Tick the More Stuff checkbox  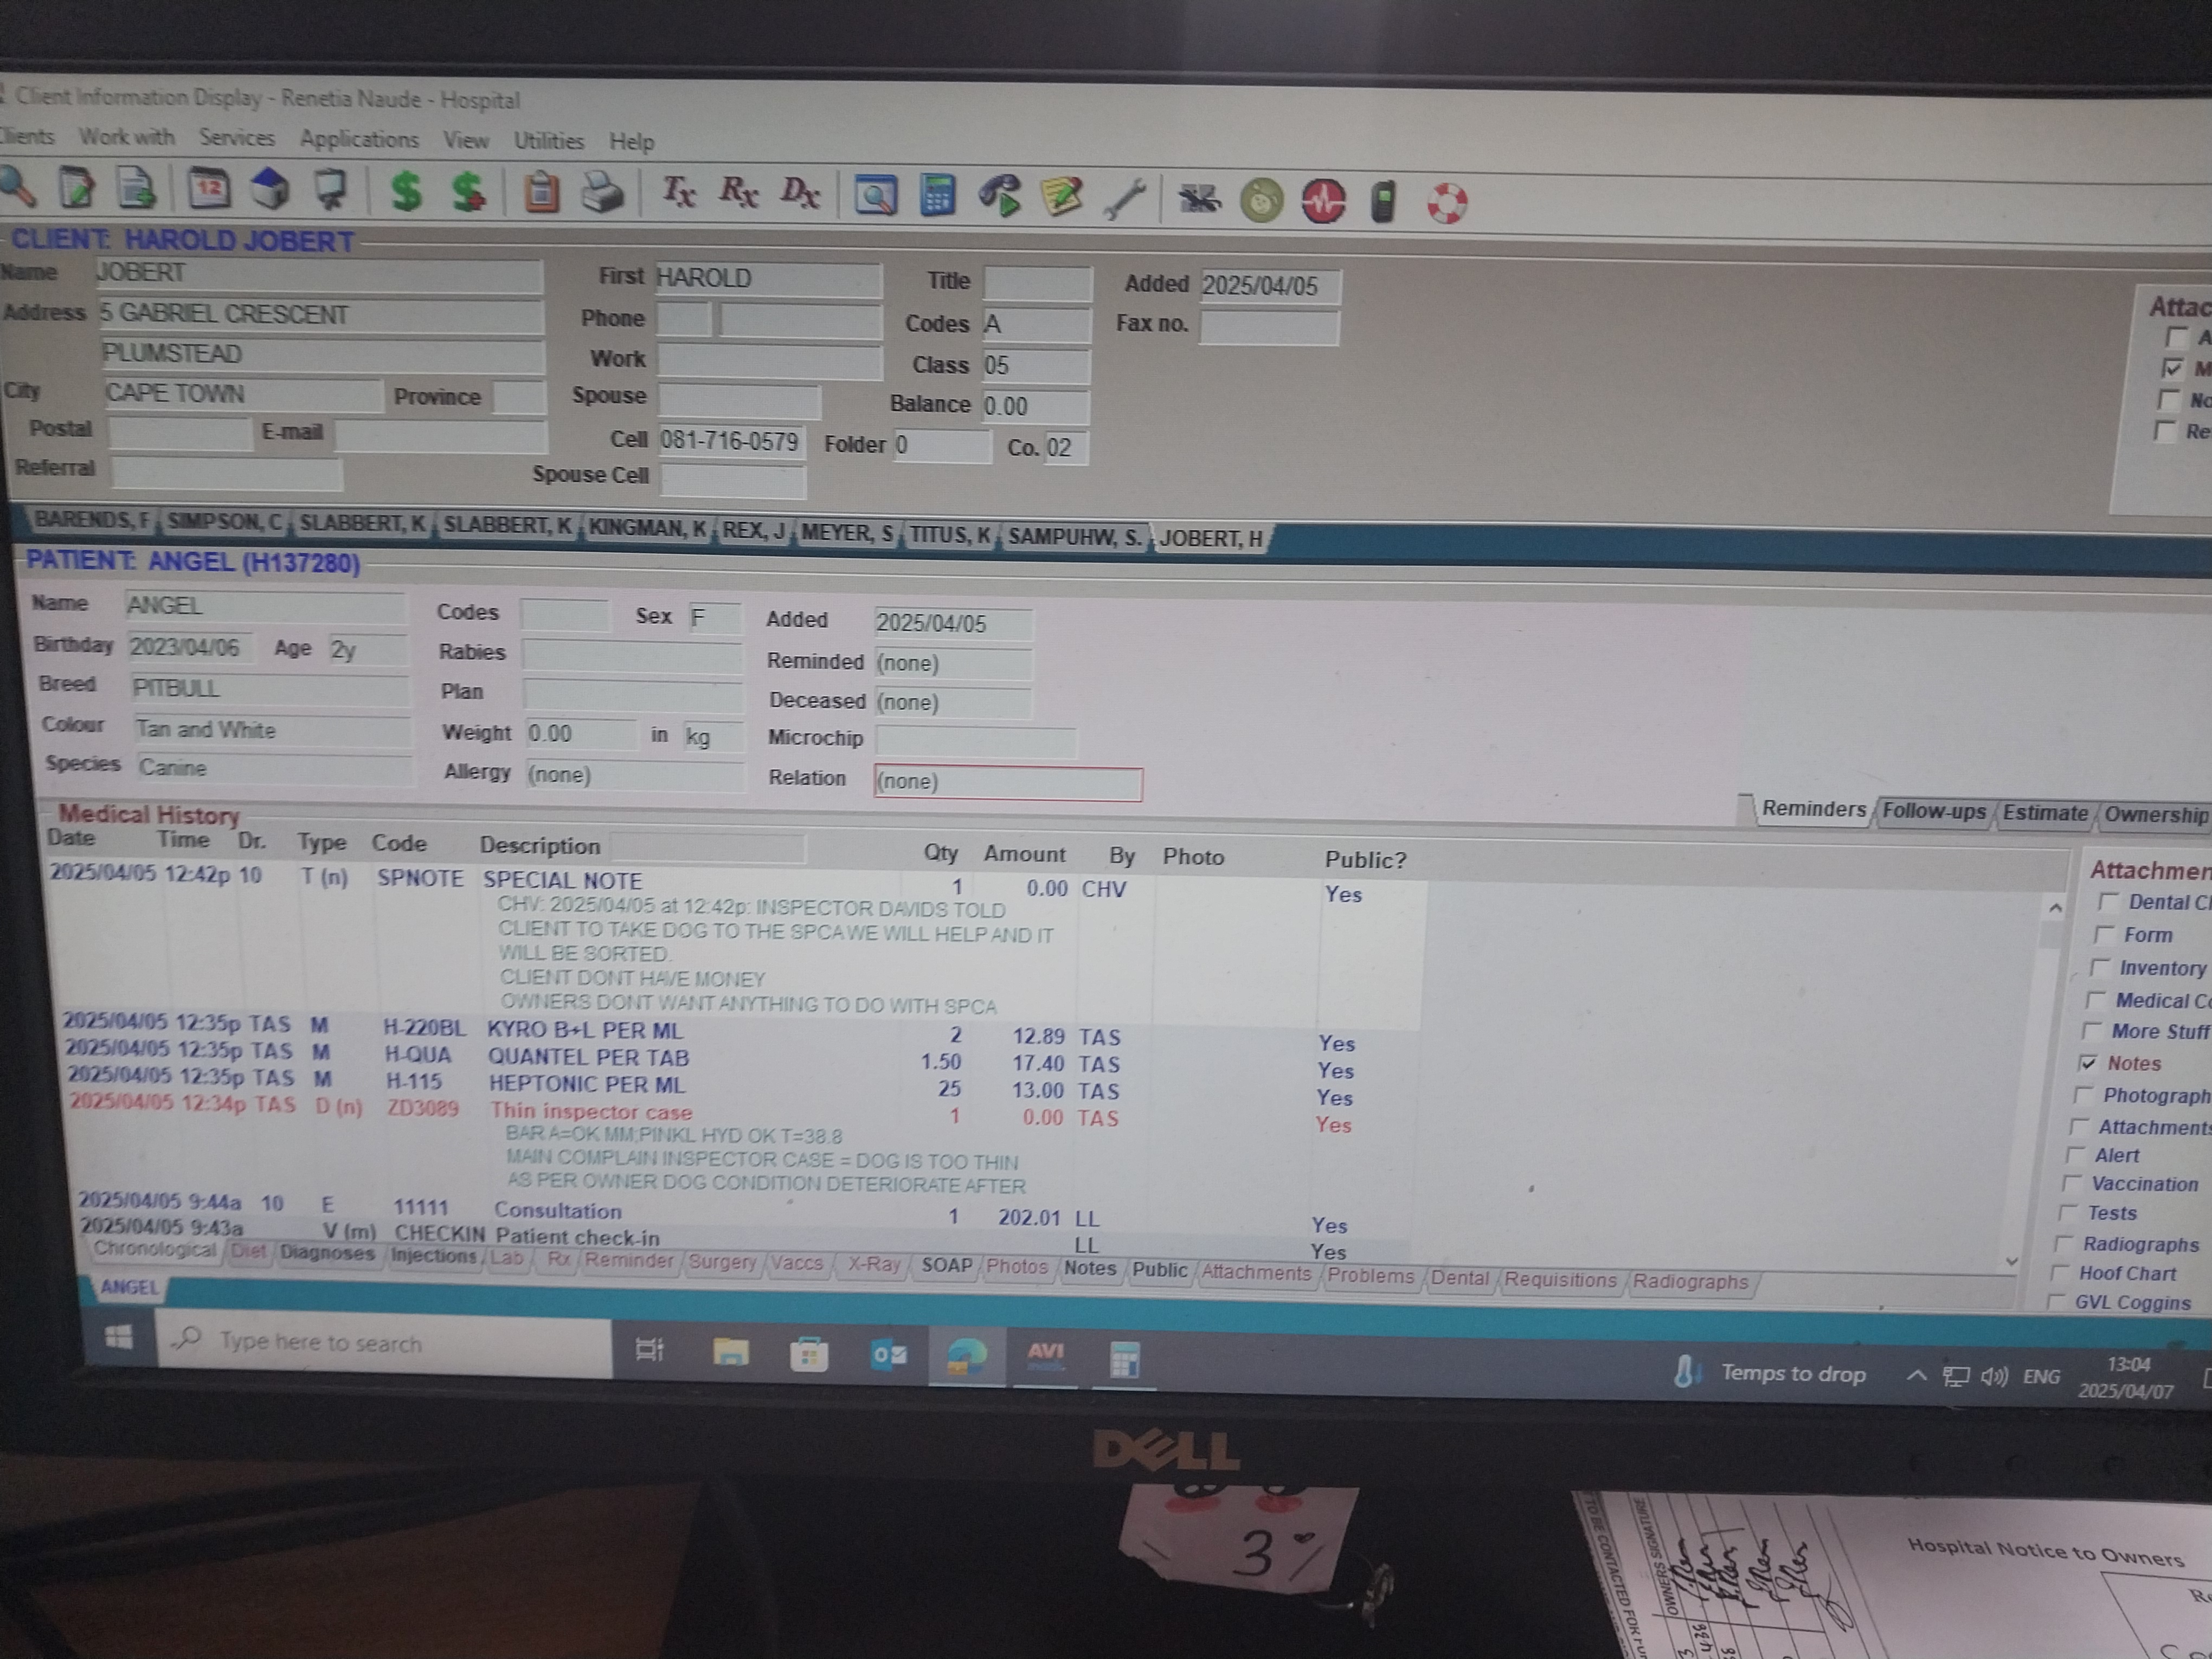pyautogui.click(x=2092, y=1031)
